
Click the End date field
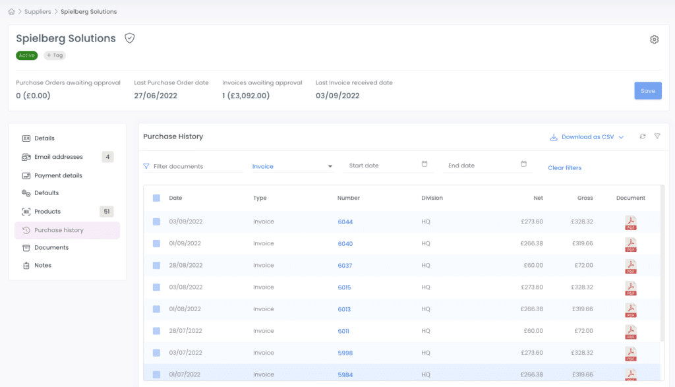click(x=487, y=165)
